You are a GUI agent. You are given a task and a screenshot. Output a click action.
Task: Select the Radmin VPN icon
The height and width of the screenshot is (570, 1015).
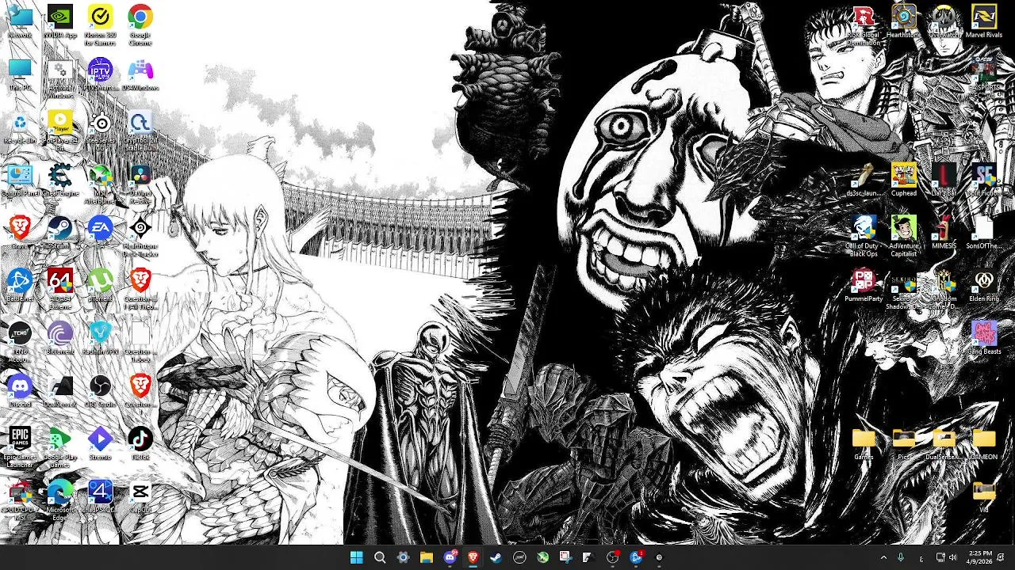(x=100, y=338)
